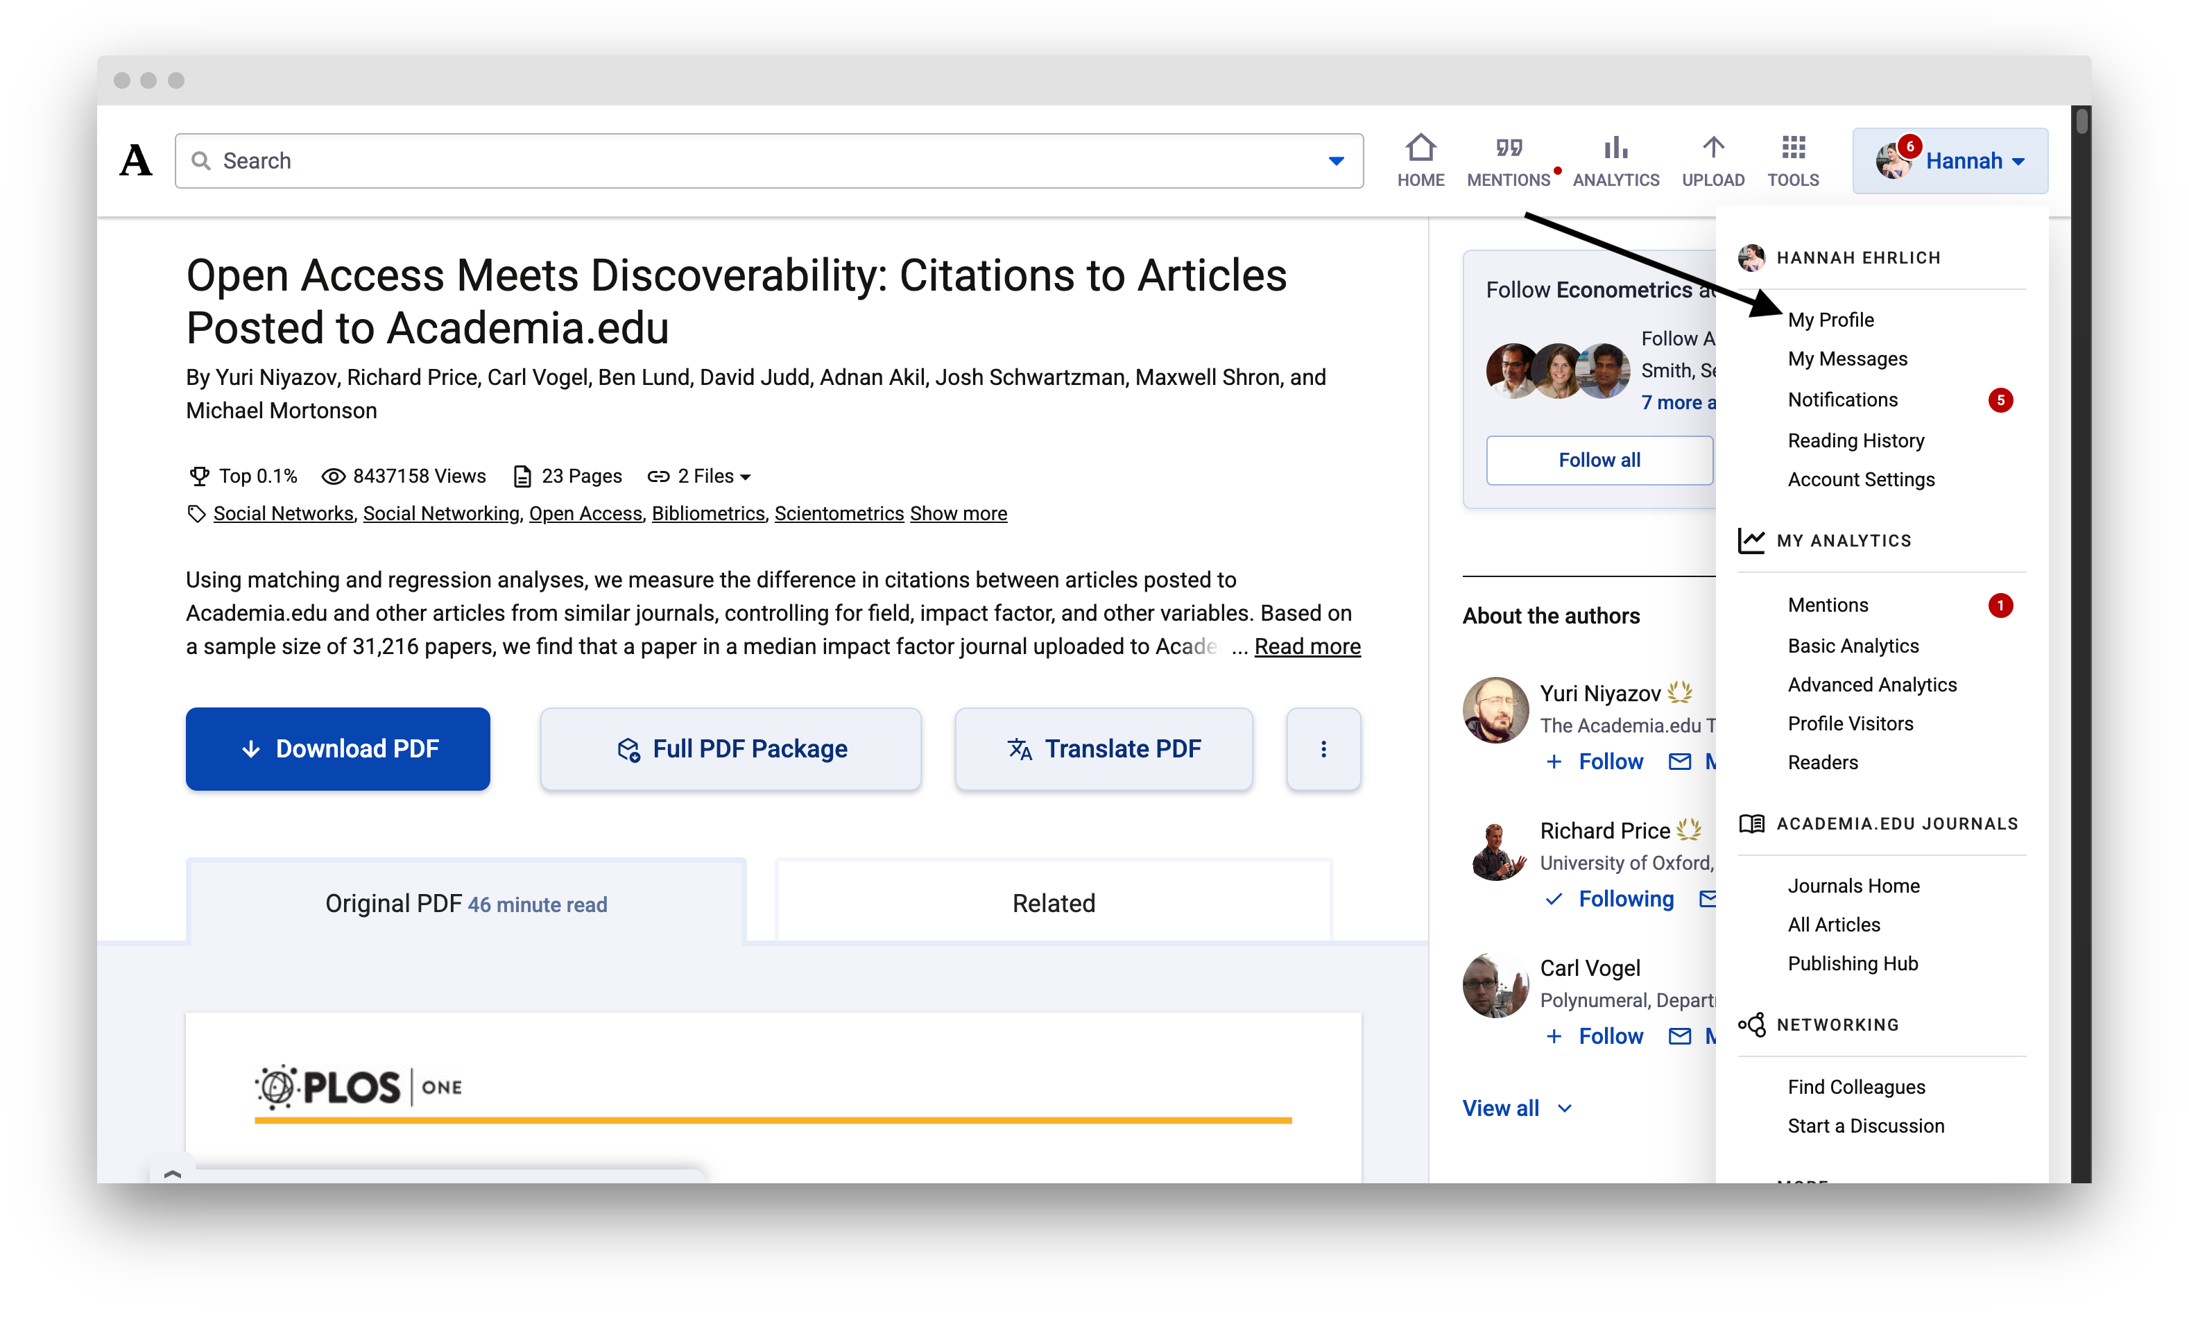Open the Mentions quote icon
The image size is (2189, 1322).
[1508, 148]
